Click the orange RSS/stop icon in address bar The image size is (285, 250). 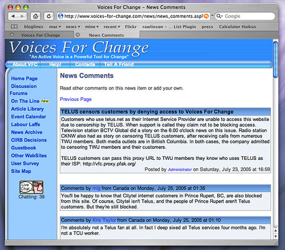[206, 16]
